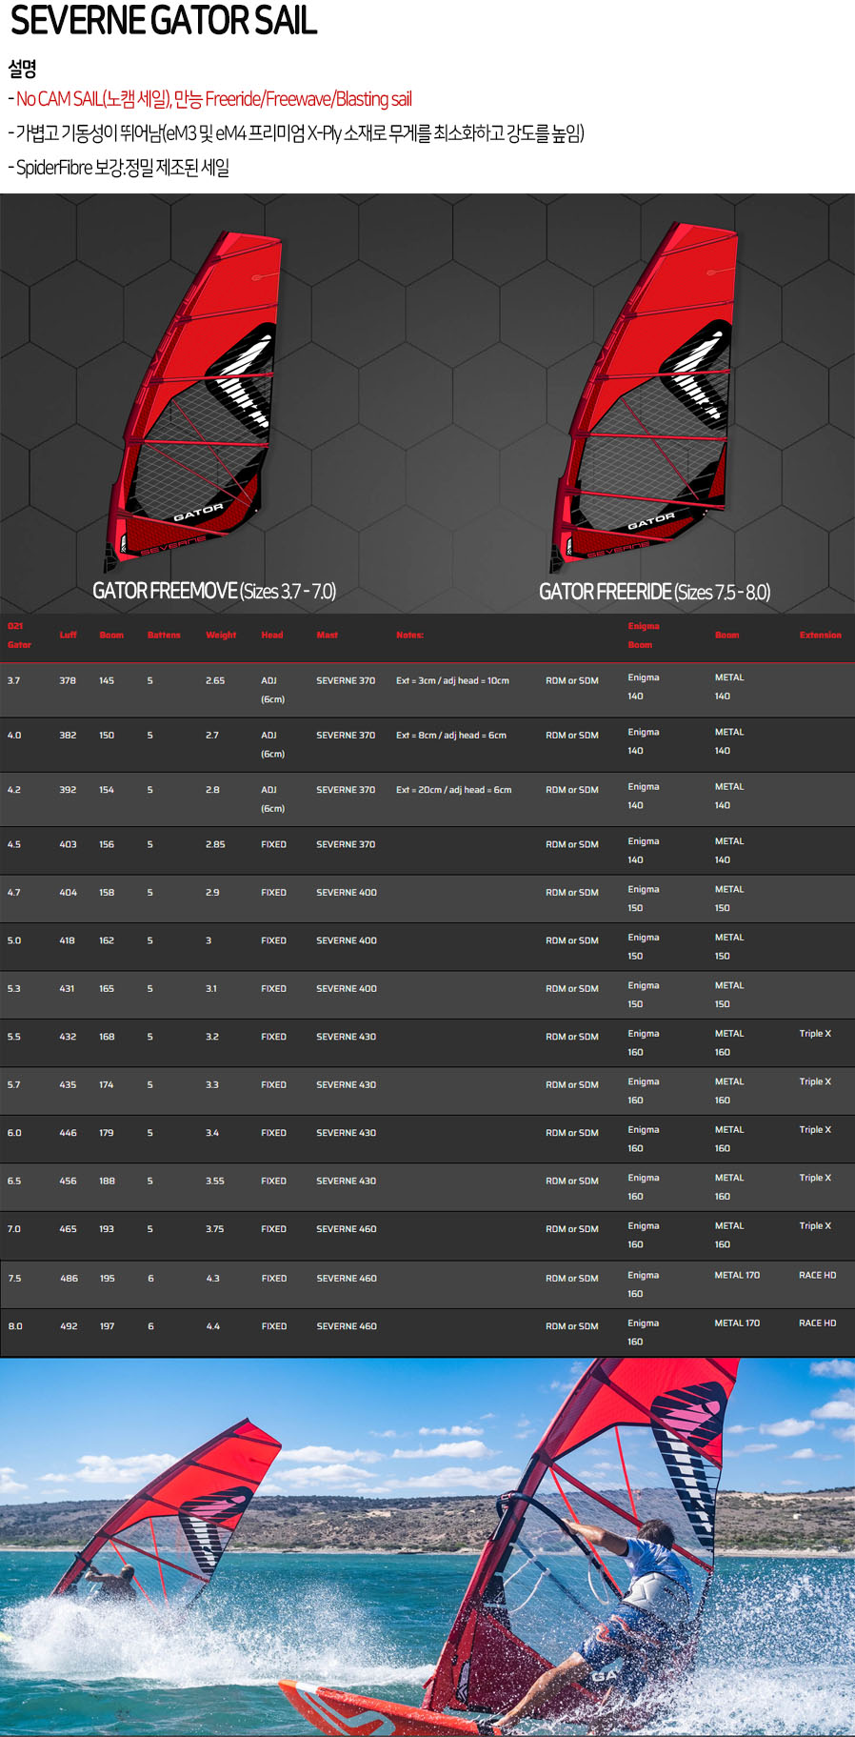
Task: Click "RDM or SDM" in the 6.0 row
Action: (x=572, y=1133)
